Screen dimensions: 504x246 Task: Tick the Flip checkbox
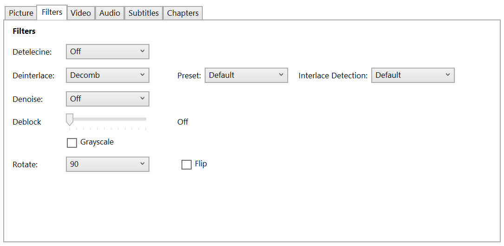pyautogui.click(x=187, y=164)
